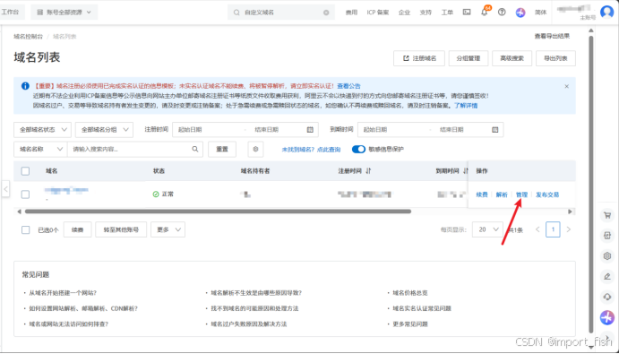Go to previous page arrow

(x=537, y=229)
